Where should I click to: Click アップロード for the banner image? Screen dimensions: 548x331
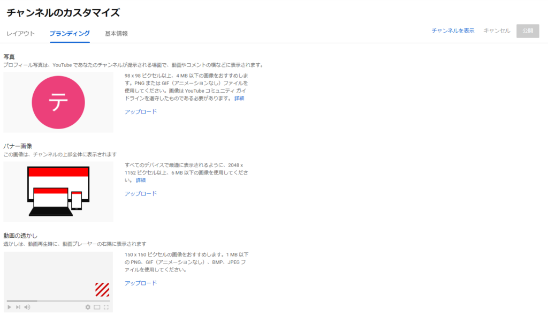coord(141,194)
